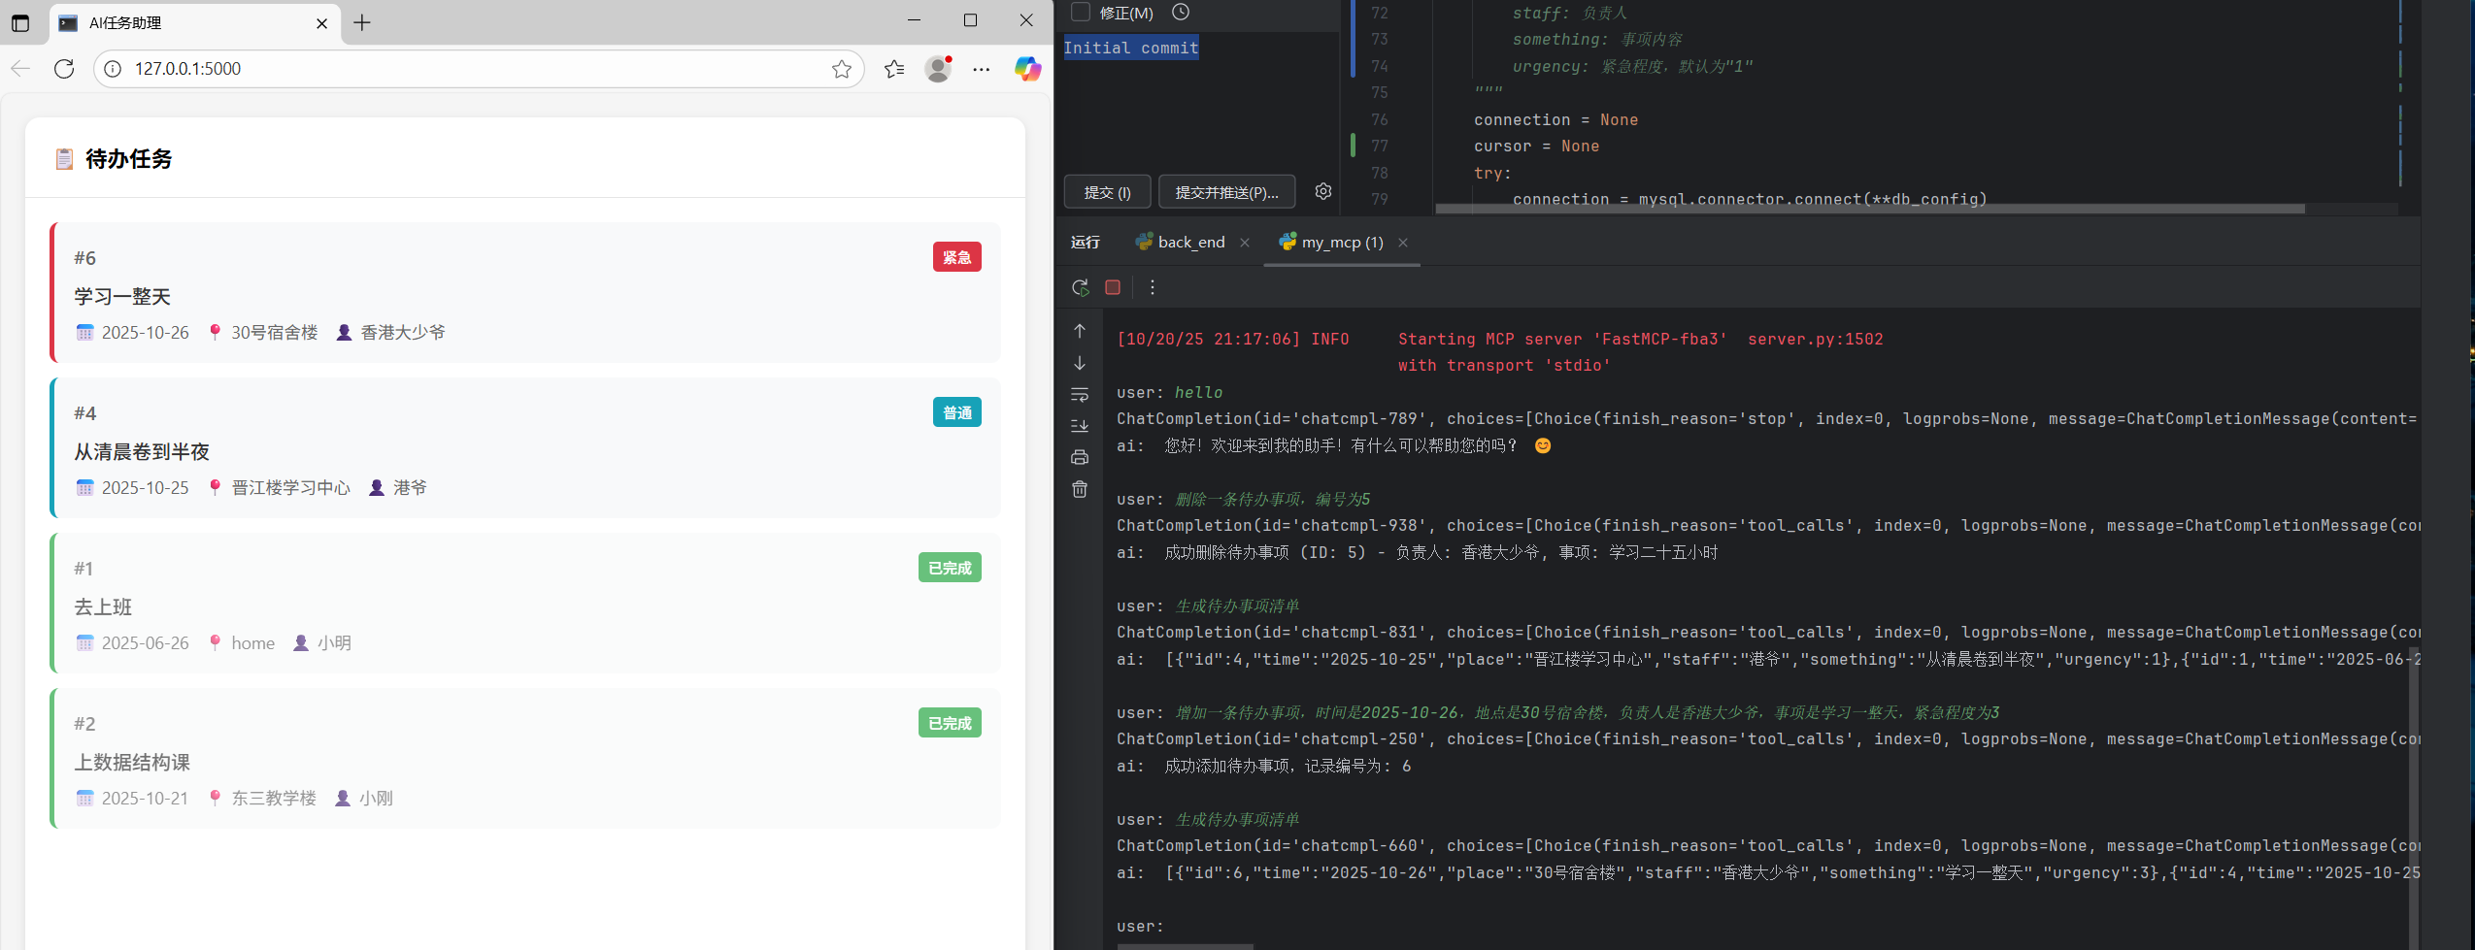Click the location pin beside home
Screen dimensions: 2475x950
coord(216,643)
